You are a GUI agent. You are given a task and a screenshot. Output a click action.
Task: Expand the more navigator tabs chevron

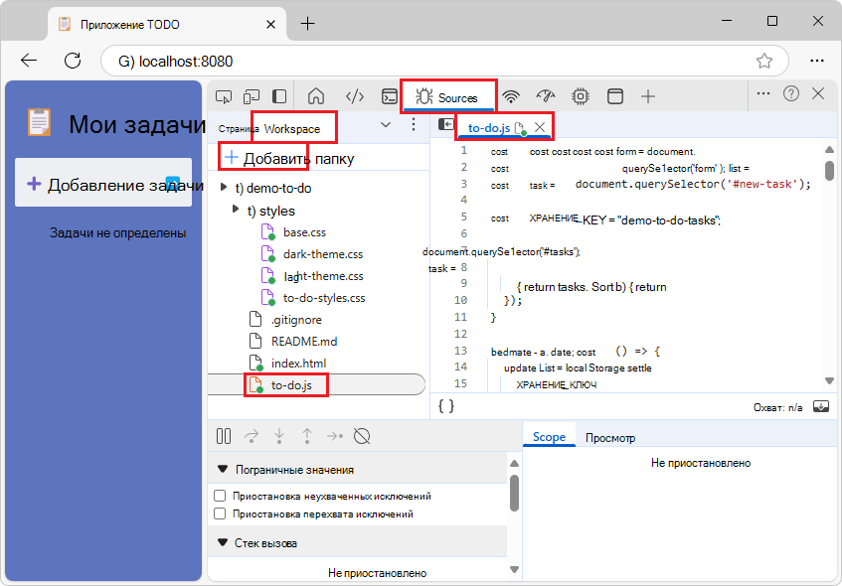(385, 125)
